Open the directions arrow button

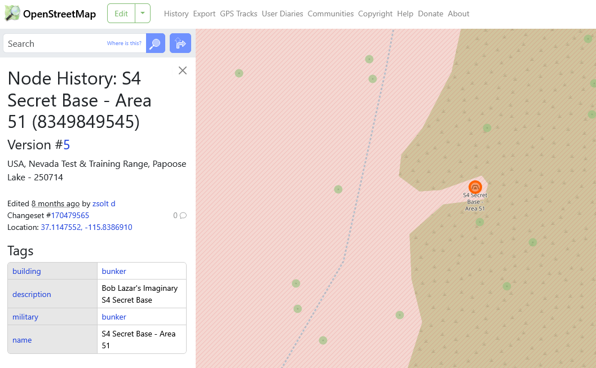coord(180,43)
